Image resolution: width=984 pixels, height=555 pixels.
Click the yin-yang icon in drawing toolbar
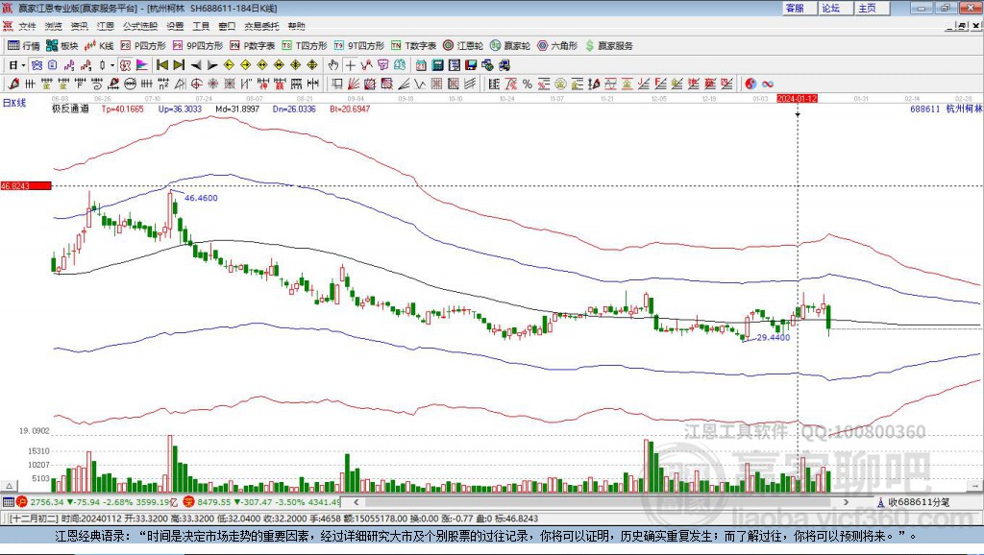pos(750,84)
